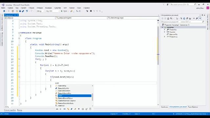Close the Program.cs editor tab
This screenshot has height=118, width=210.
click(17, 15)
